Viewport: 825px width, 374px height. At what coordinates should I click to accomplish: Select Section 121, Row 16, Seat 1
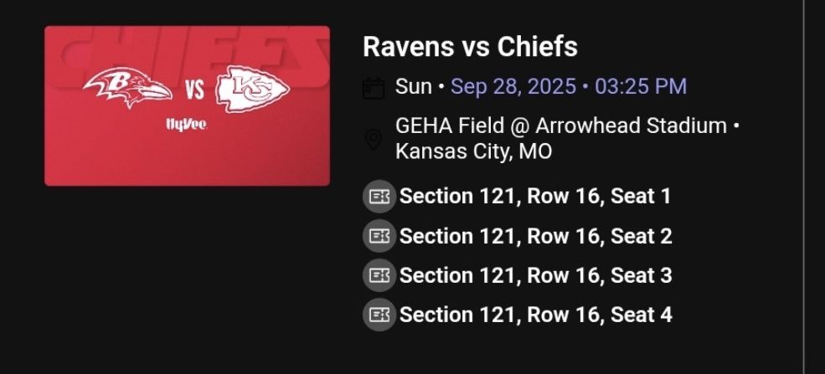[x=534, y=197]
